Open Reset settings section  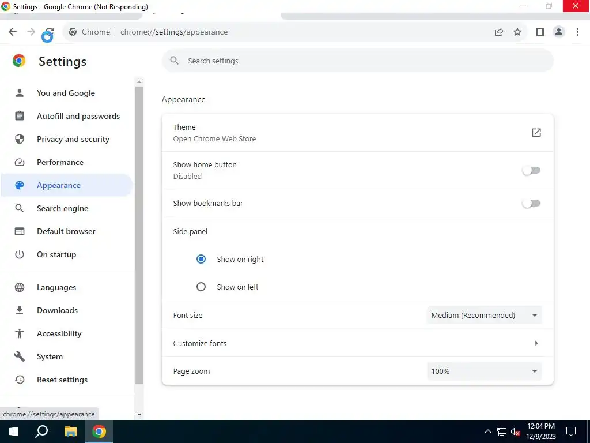[x=62, y=380]
